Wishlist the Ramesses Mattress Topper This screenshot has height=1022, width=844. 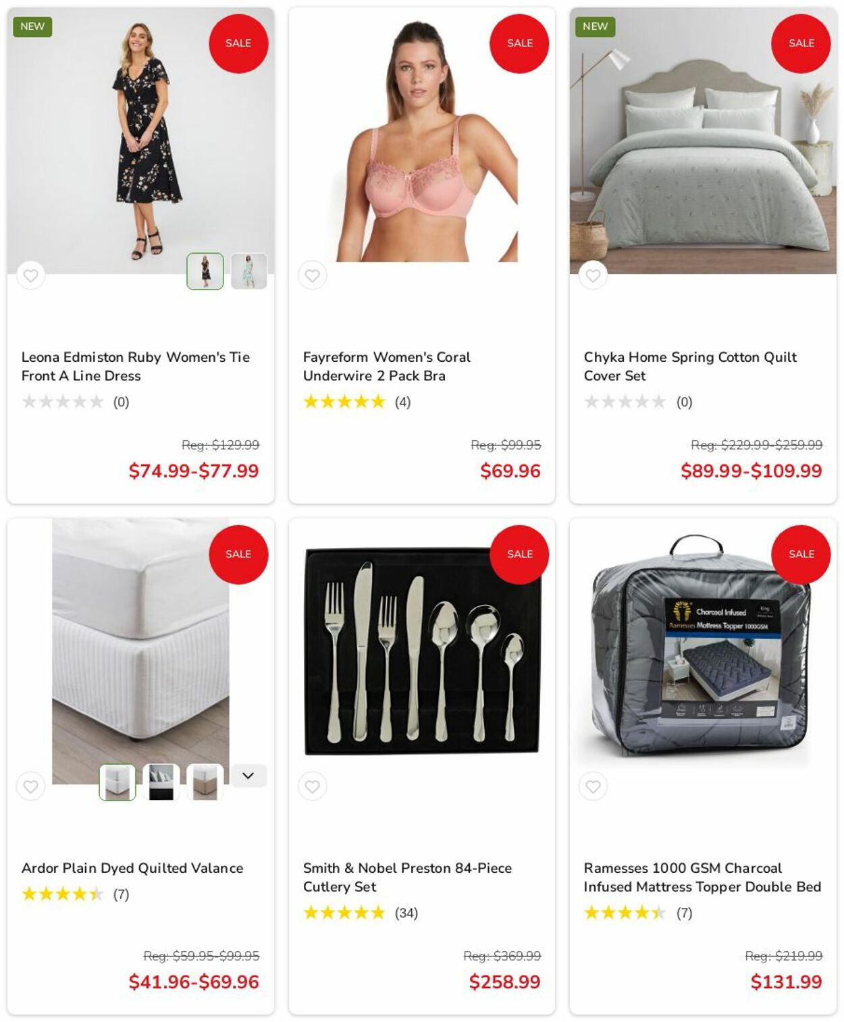[x=593, y=786]
